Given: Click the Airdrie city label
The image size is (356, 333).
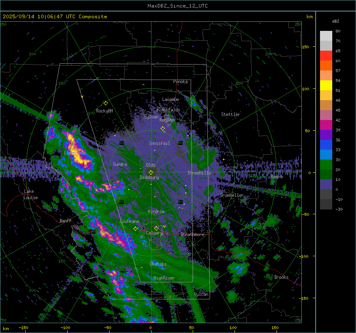Looking at the screenshot, I should (156, 211).
